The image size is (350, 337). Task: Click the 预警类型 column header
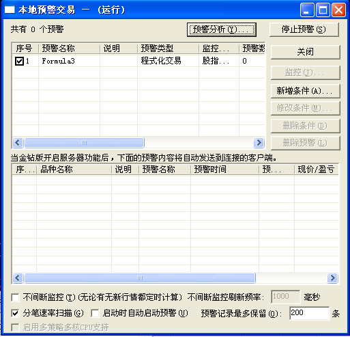pyautogui.click(x=168, y=49)
